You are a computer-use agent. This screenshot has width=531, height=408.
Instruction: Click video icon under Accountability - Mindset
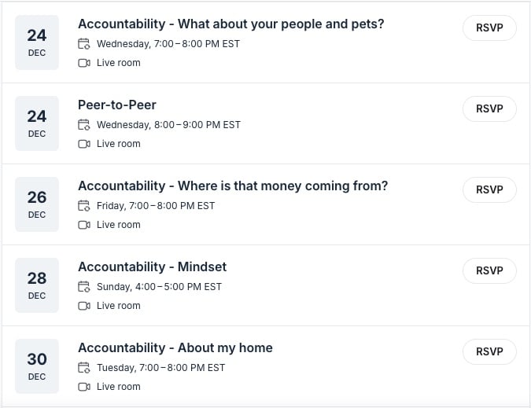[84, 306]
